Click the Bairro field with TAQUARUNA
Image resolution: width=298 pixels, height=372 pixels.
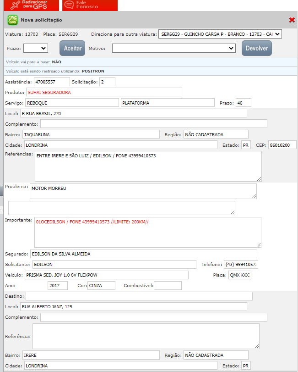91,134
